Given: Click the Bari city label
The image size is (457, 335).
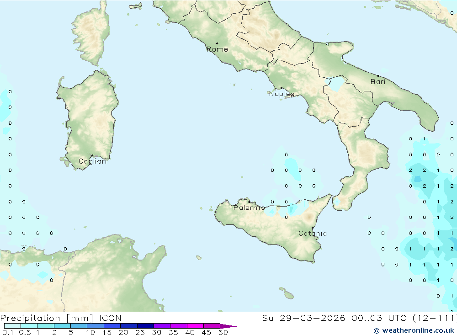Looking at the screenshot, I should coord(378,82).
